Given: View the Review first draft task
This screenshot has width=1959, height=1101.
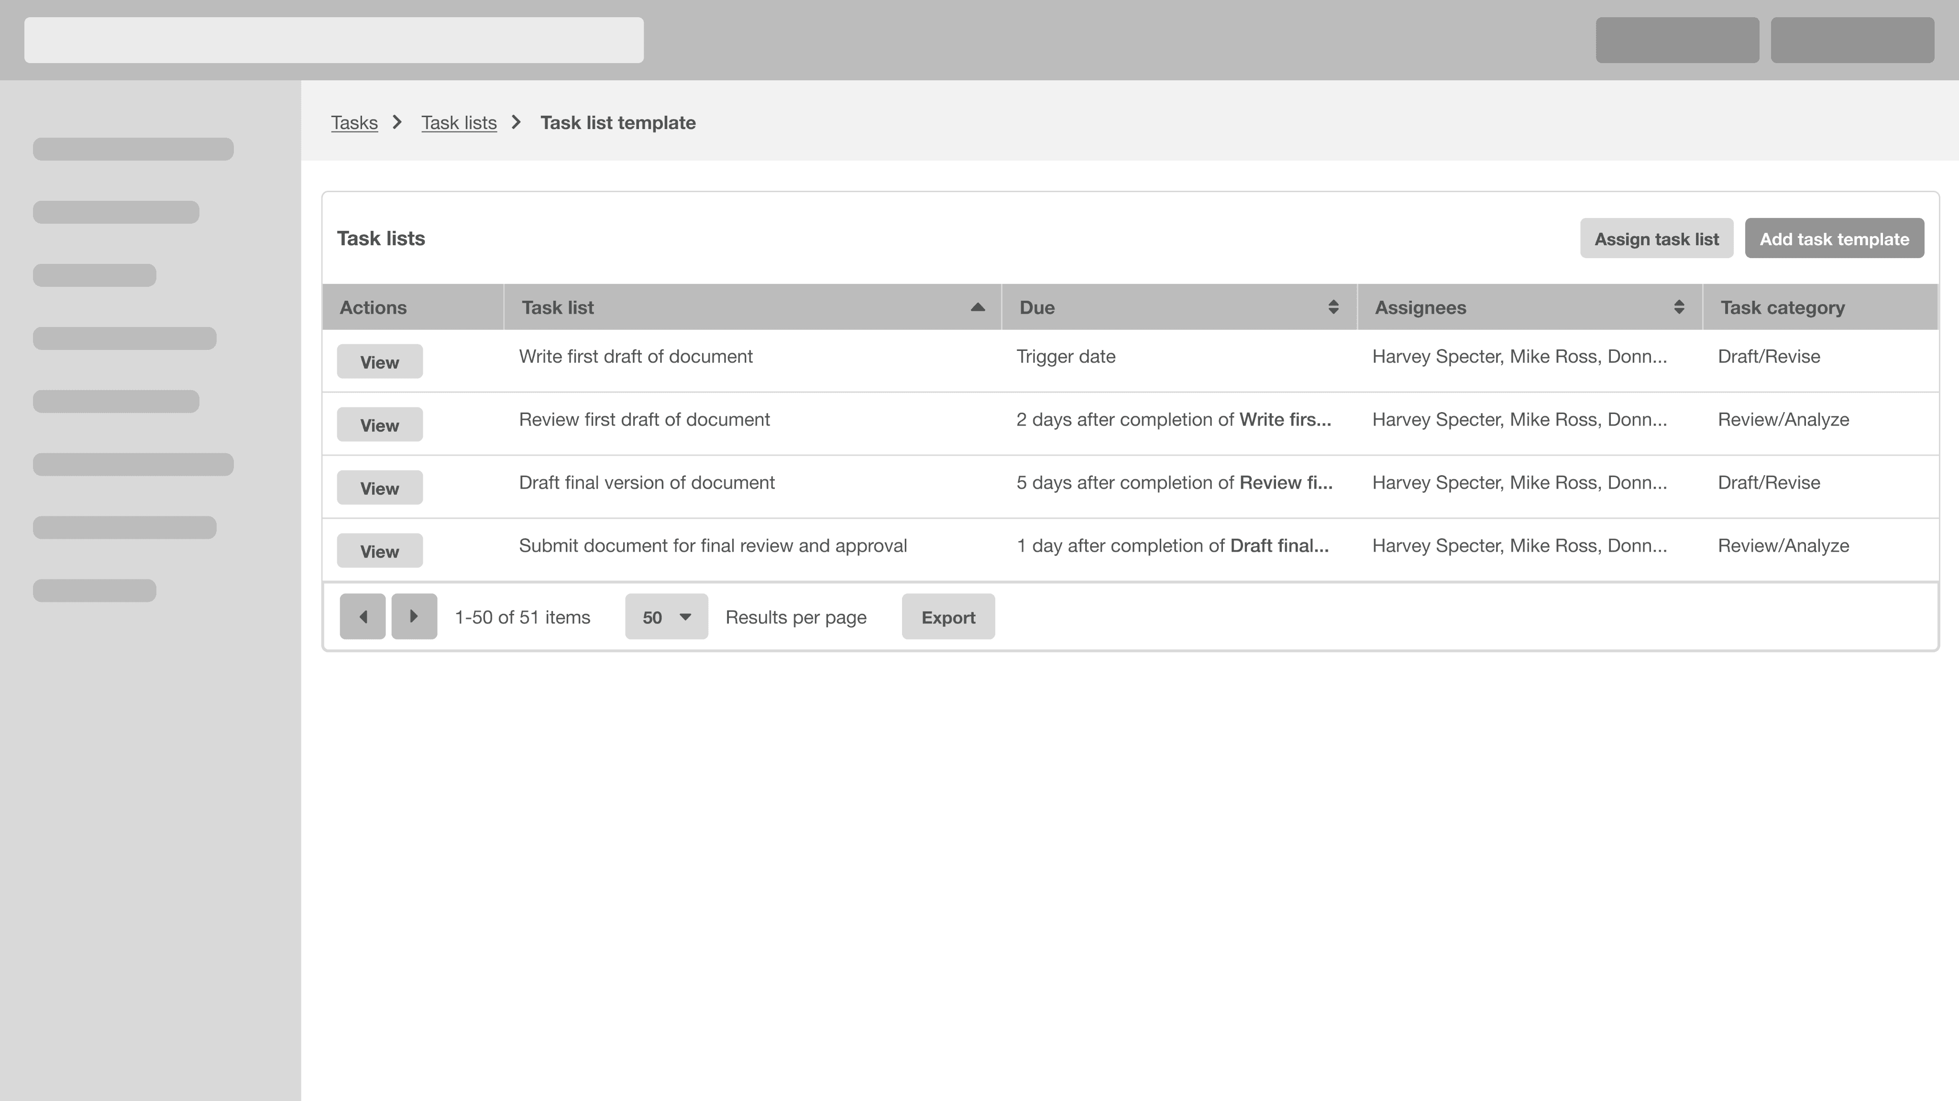Looking at the screenshot, I should point(379,425).
